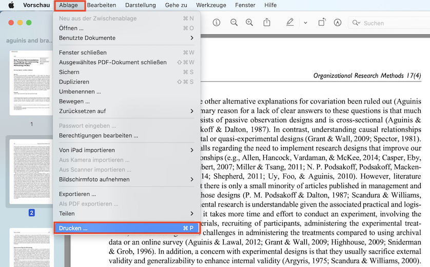Open the Darstellung menu
This screenshot has height=267, width=430.
click(141, 5)
